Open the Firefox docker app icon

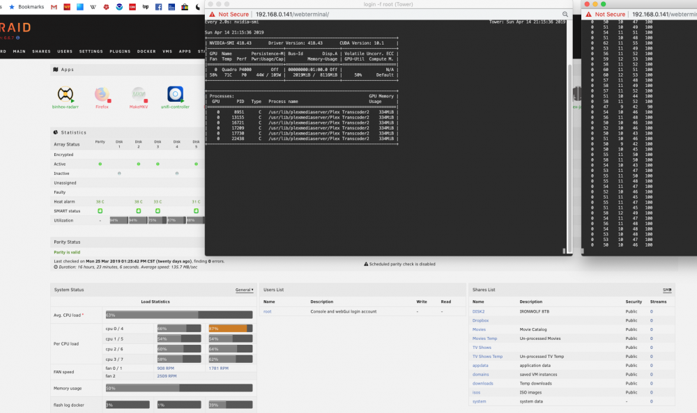[x=102, y=95]
